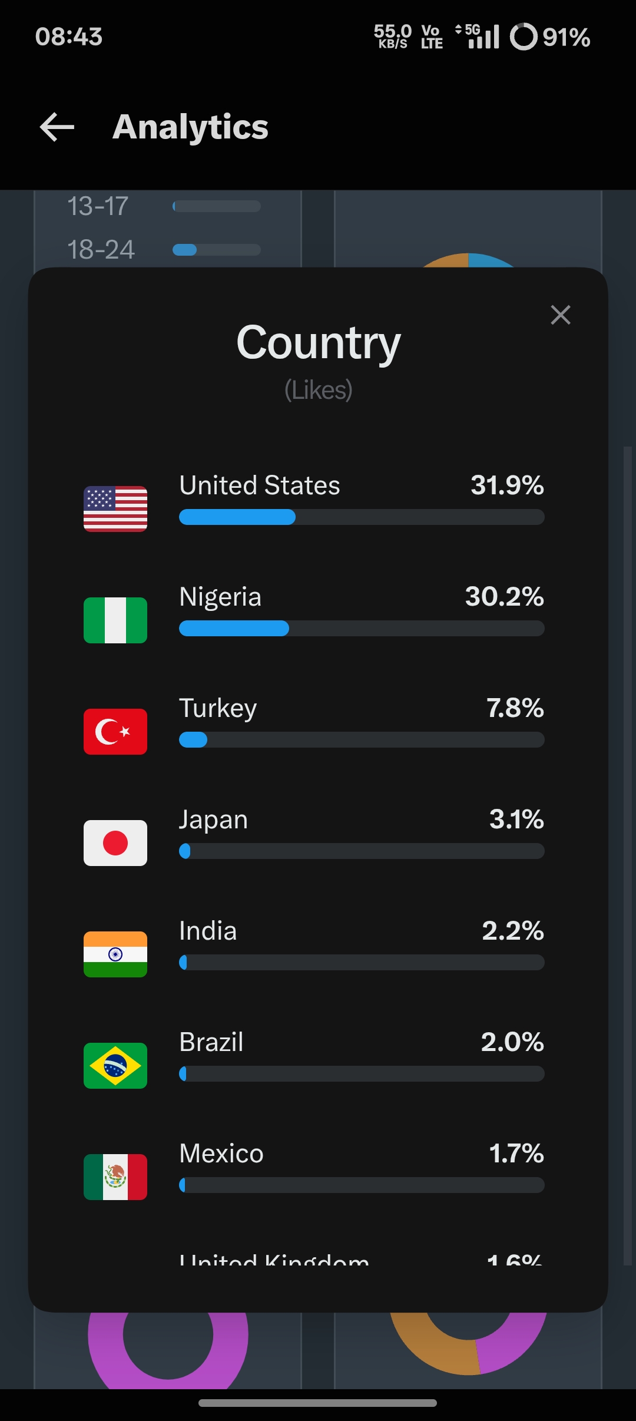Click the Nigeria likes progress bar
Viewport: 636px width, 1421px height.
click(x=362, y=629)
